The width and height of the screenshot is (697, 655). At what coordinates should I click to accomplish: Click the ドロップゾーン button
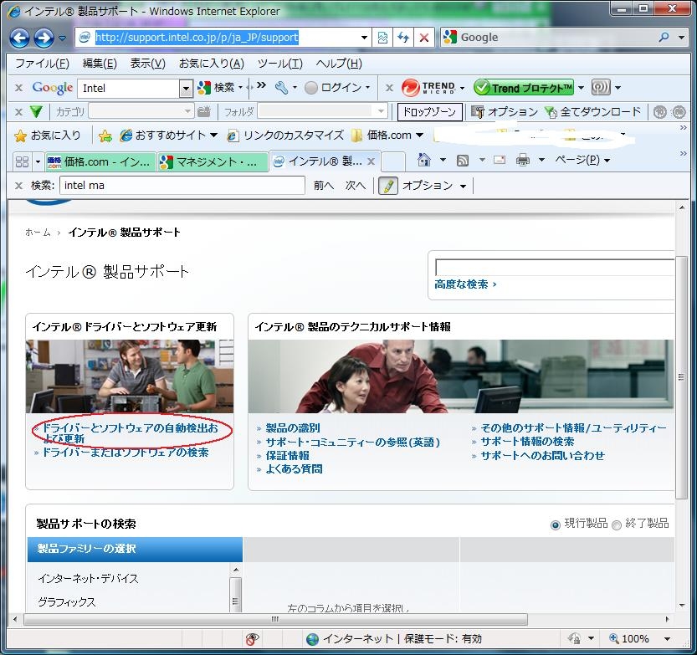click(429, 111)
